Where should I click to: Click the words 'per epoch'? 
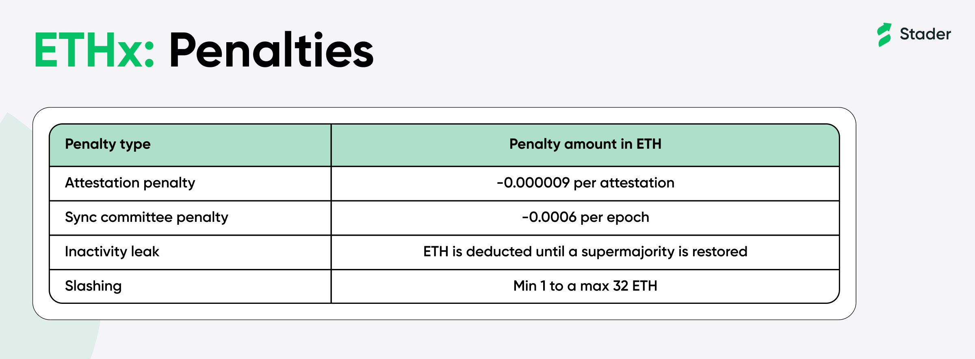pos(615,217)
